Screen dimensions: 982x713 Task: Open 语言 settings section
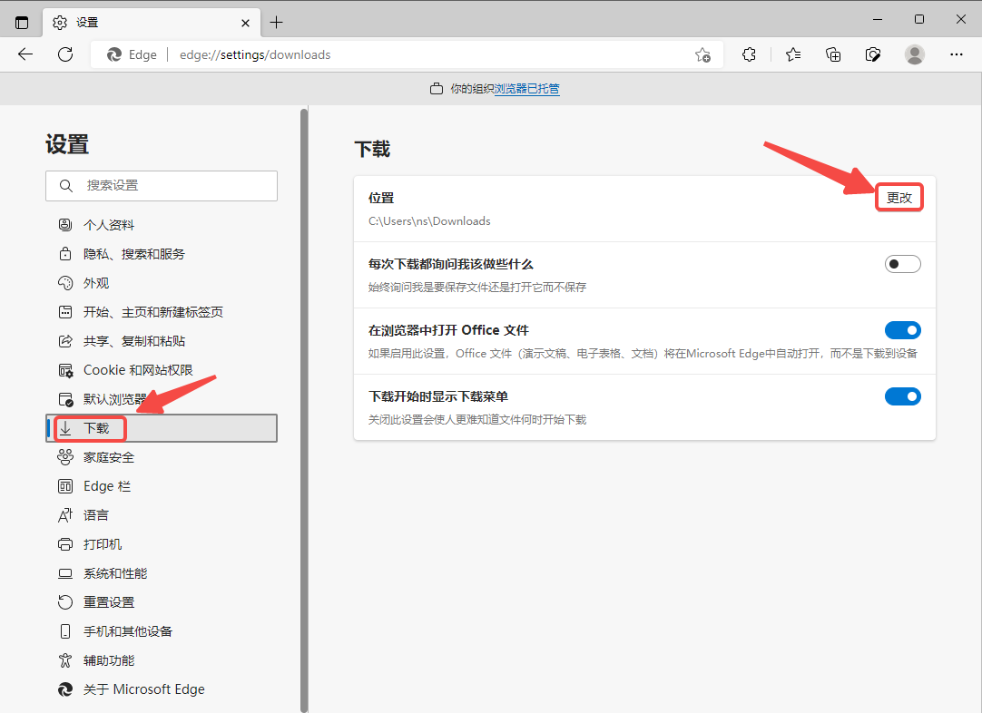coord(162,515)
